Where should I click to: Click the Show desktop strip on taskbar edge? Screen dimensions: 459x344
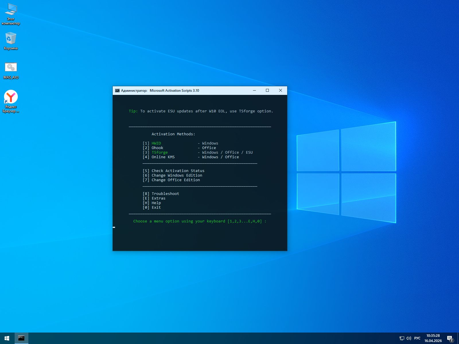click(458, 338)
